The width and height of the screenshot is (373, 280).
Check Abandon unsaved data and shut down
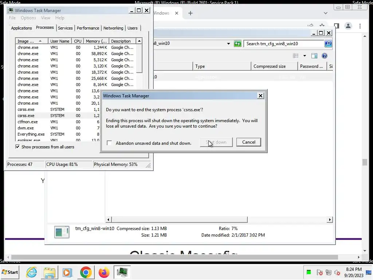pyautogui.click(x=109, y=143)
